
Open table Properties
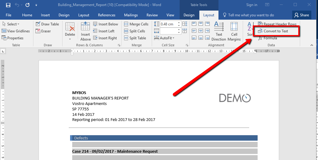coord(12,38)
